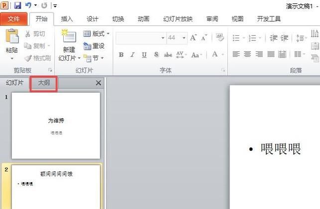This screenshot has height=209, width=320.
Task: Toggle italic formatting
Action: 133,55
